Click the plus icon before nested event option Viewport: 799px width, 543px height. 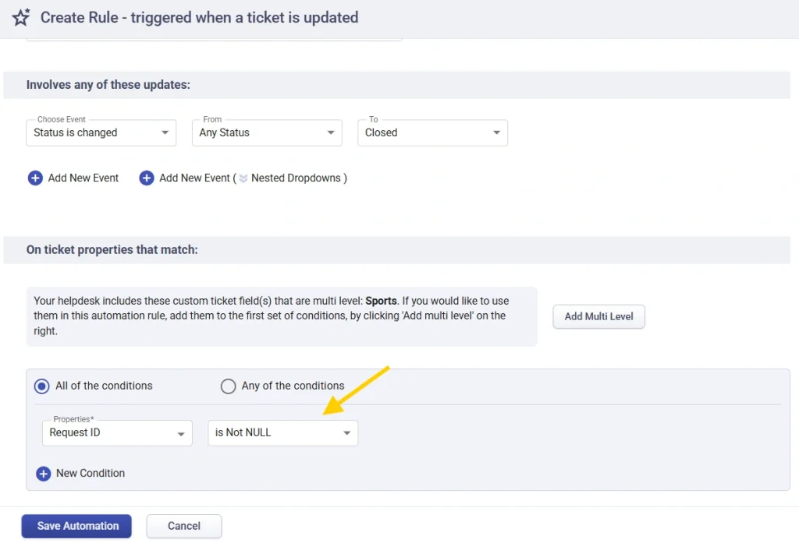coord(147,178)
